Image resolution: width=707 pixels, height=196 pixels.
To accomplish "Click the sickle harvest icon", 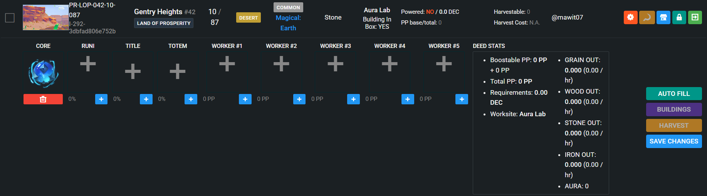I will (x=647, y=17).
